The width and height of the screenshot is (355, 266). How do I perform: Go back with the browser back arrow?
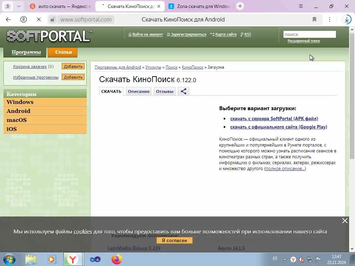point(8,19)
